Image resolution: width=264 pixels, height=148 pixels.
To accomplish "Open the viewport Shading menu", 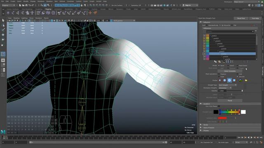I will click(x=16, y=18).
